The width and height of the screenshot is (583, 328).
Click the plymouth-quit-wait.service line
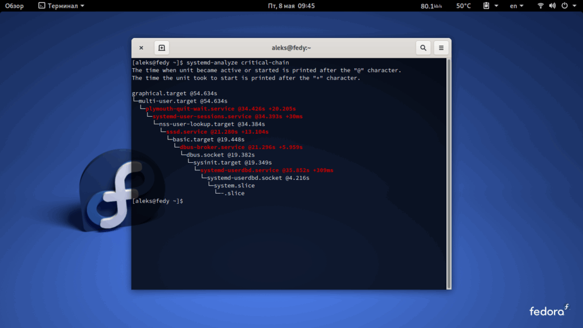click(x=220, y=109)
